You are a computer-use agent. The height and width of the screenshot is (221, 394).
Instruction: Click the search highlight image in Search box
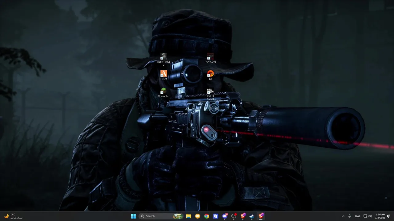coord(178,216)
